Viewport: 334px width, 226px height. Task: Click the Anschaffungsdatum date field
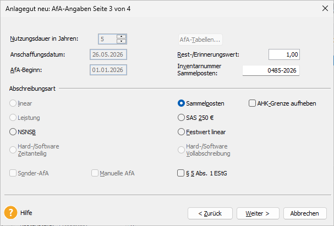(x=108, y=54)
